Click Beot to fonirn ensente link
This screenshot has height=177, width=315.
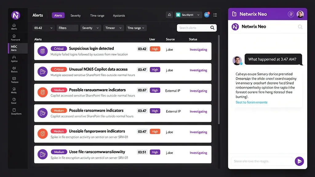pos(252,102)
